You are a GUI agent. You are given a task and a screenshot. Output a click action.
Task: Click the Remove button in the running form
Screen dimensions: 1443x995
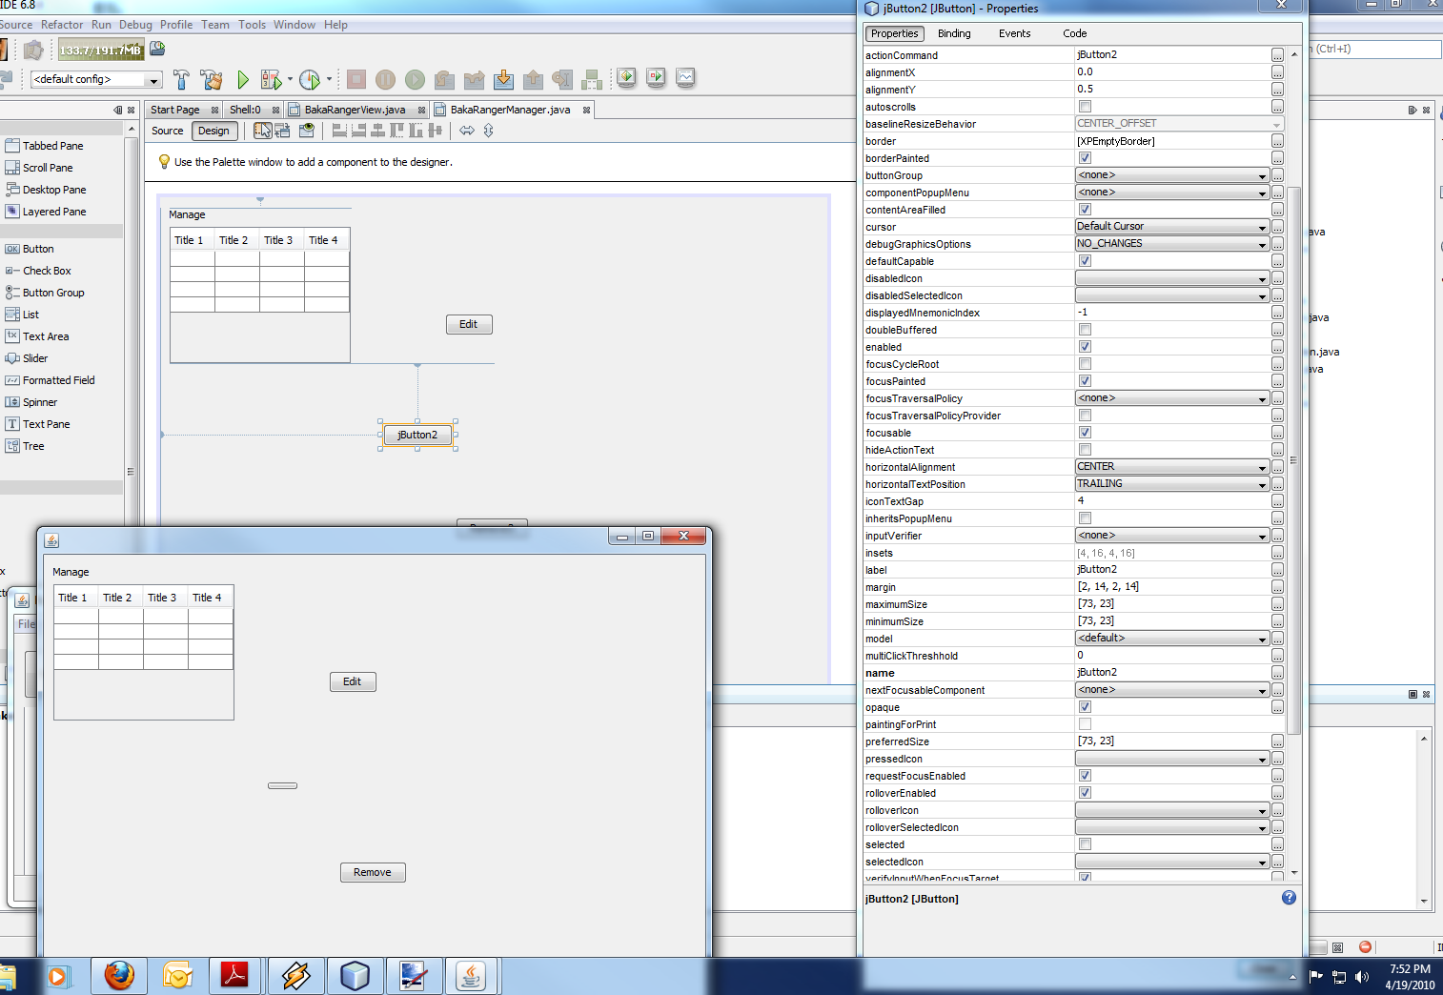[x=372, y=872]
